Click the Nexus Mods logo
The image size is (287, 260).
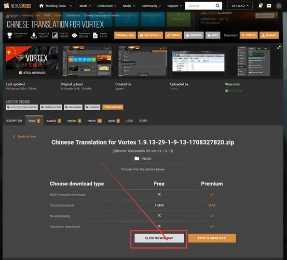[18, 6]
